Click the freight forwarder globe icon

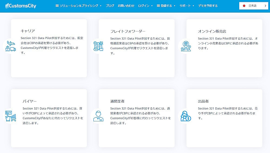[98, 46]
